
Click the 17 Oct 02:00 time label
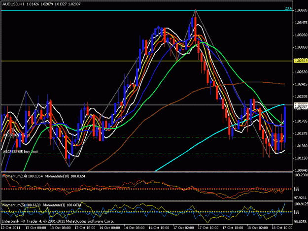coord(184,228)
